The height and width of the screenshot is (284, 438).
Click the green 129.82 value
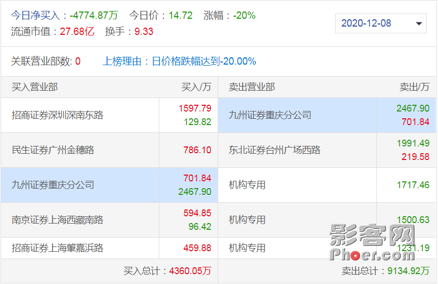coord(197,122)
